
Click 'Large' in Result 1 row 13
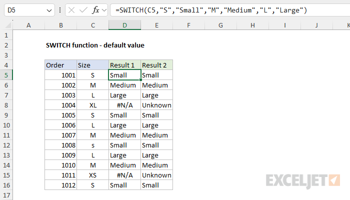tap(125, 155)
